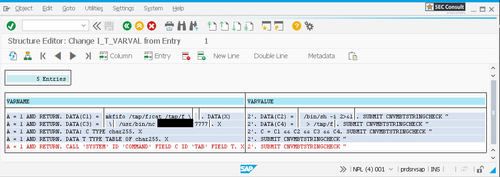Click the Double Line button
The image size is (500, 177).
point(270,56)
